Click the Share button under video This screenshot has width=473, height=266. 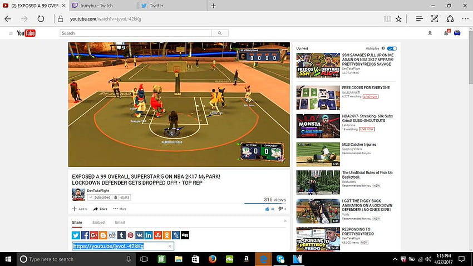click(100, 209)
